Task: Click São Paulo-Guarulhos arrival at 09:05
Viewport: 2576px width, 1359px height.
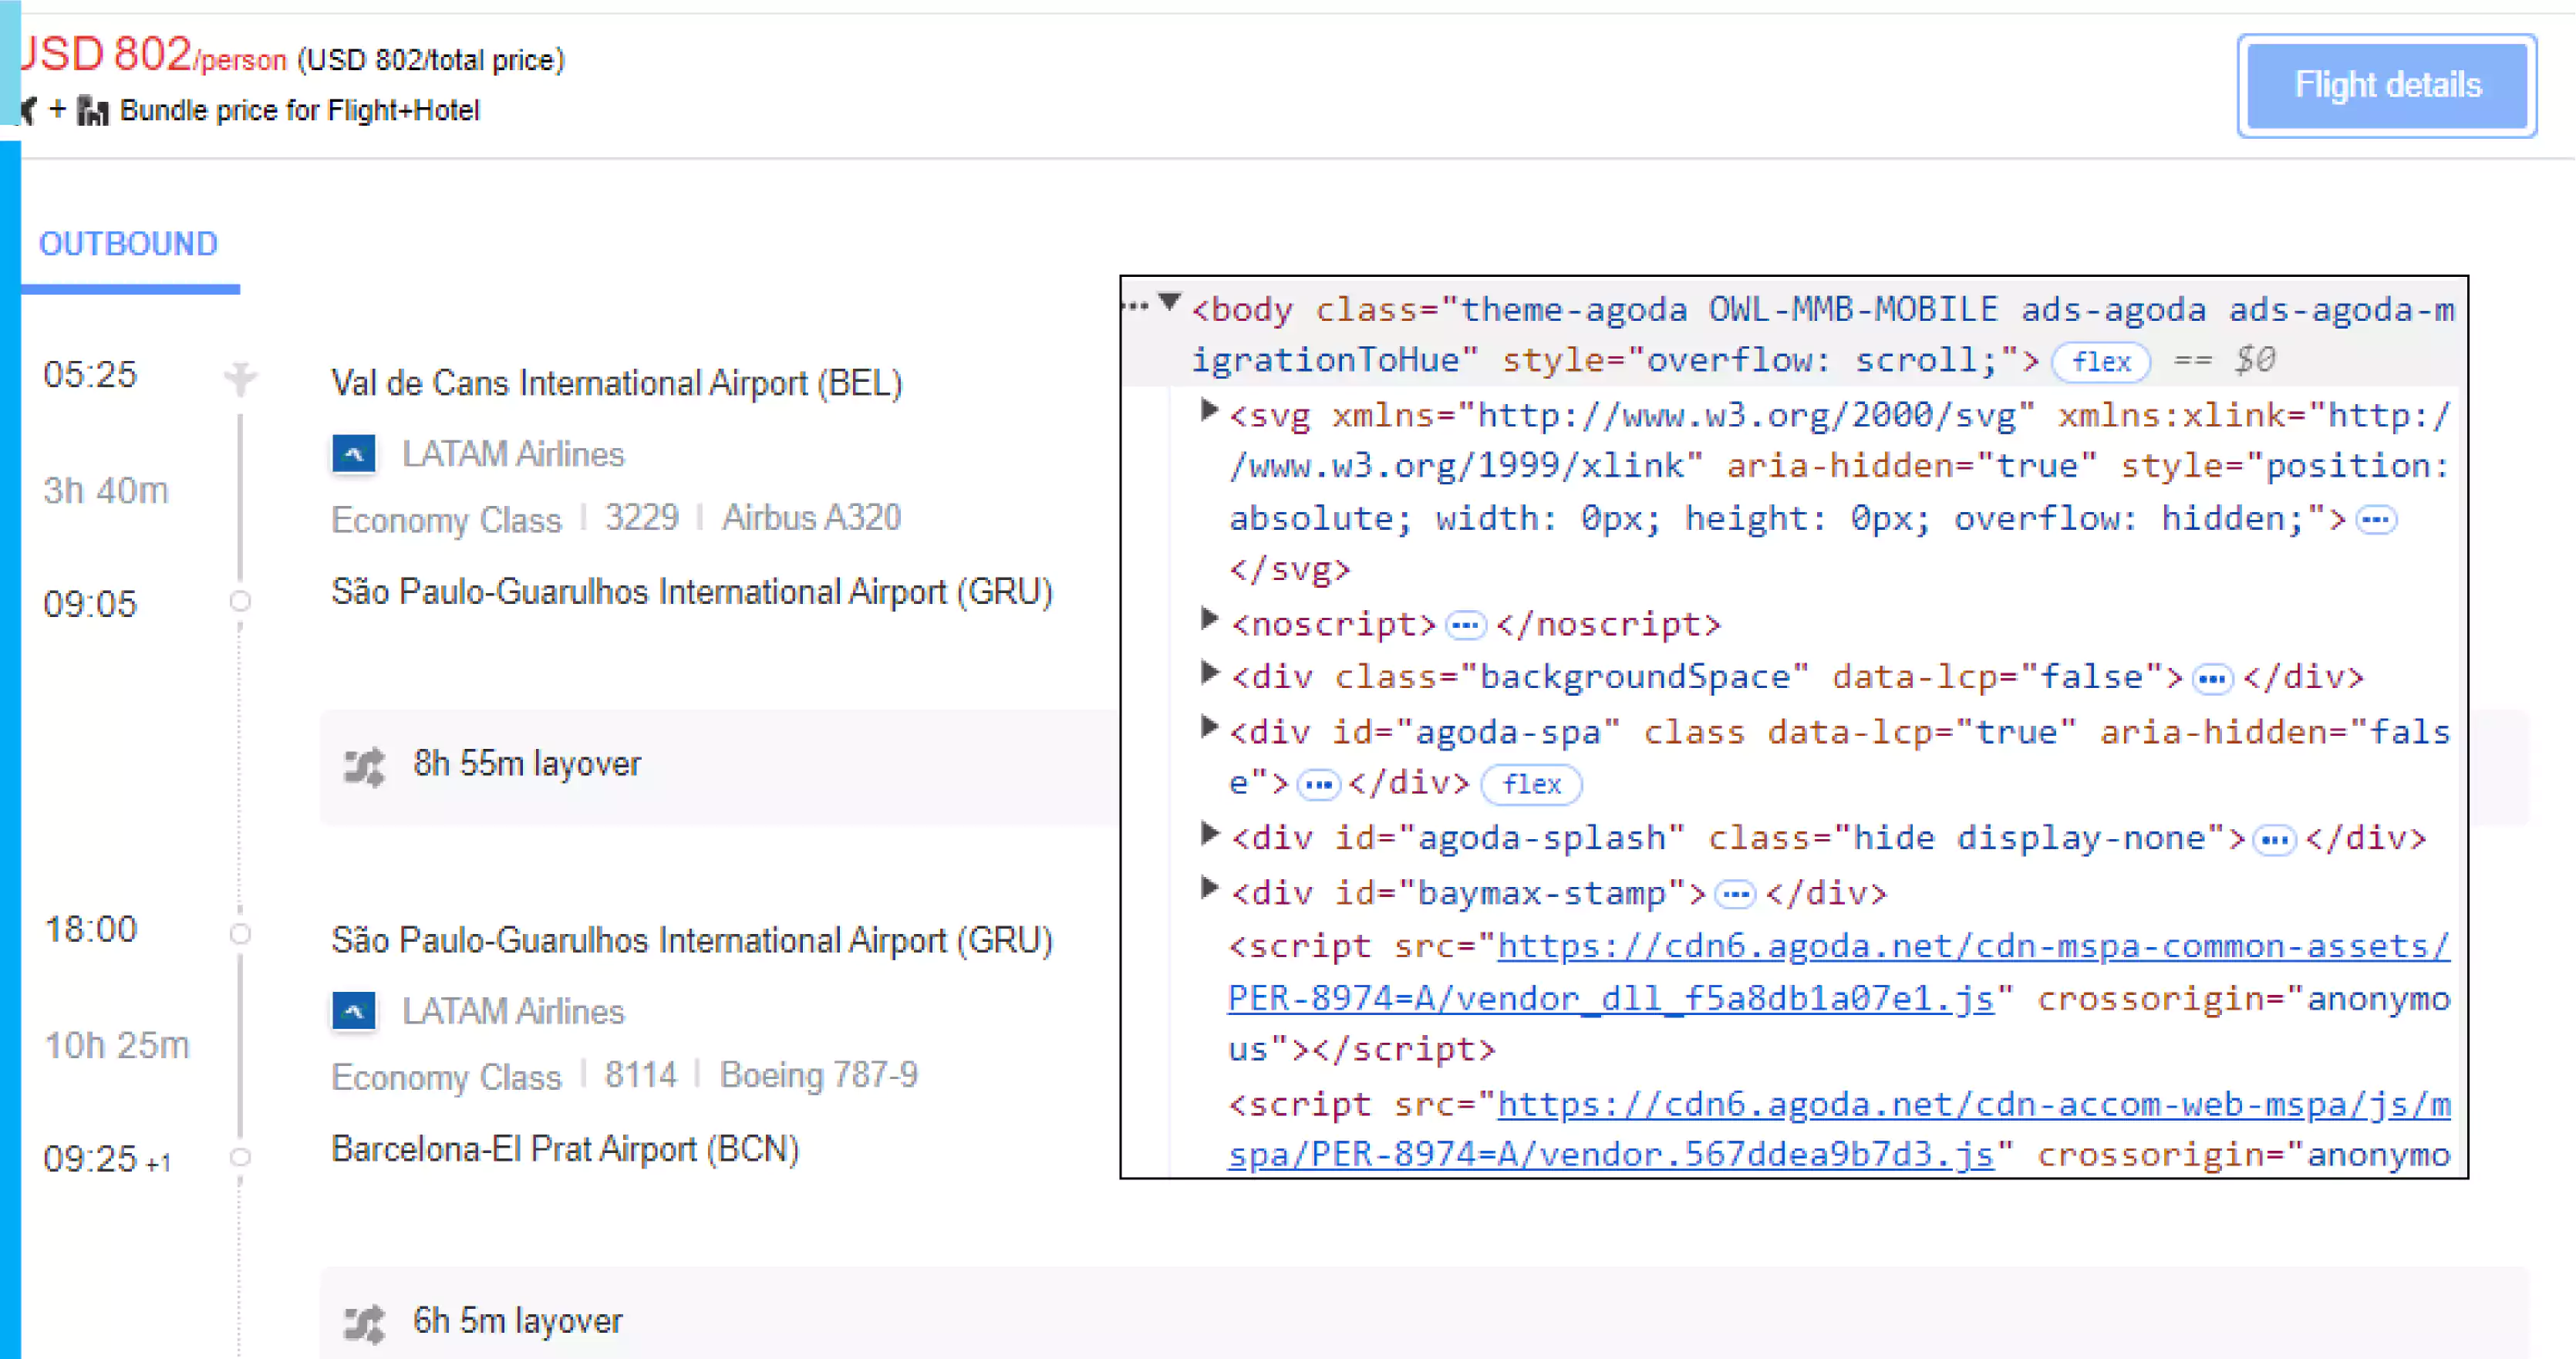Action: pos(692,592)
